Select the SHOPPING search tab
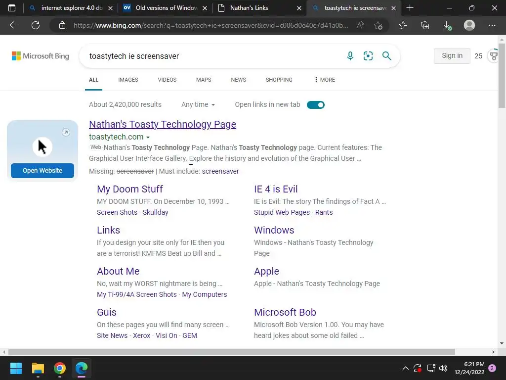 pos(279,80)
